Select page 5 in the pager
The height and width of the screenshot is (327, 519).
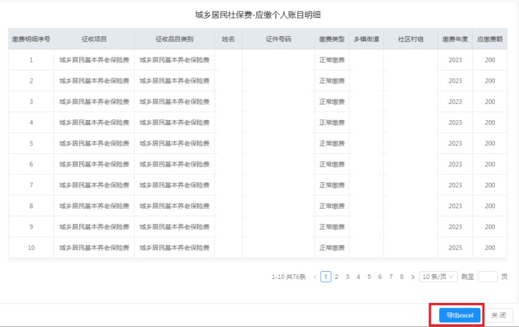coord(369,277)
